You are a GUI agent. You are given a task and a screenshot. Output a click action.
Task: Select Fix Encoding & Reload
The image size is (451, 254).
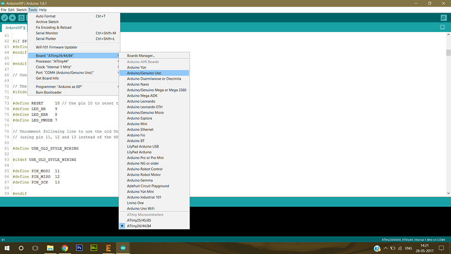pos(74,27)
